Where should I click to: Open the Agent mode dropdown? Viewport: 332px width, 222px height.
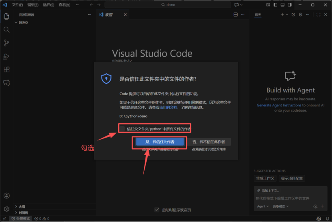[x=263, y=206]
